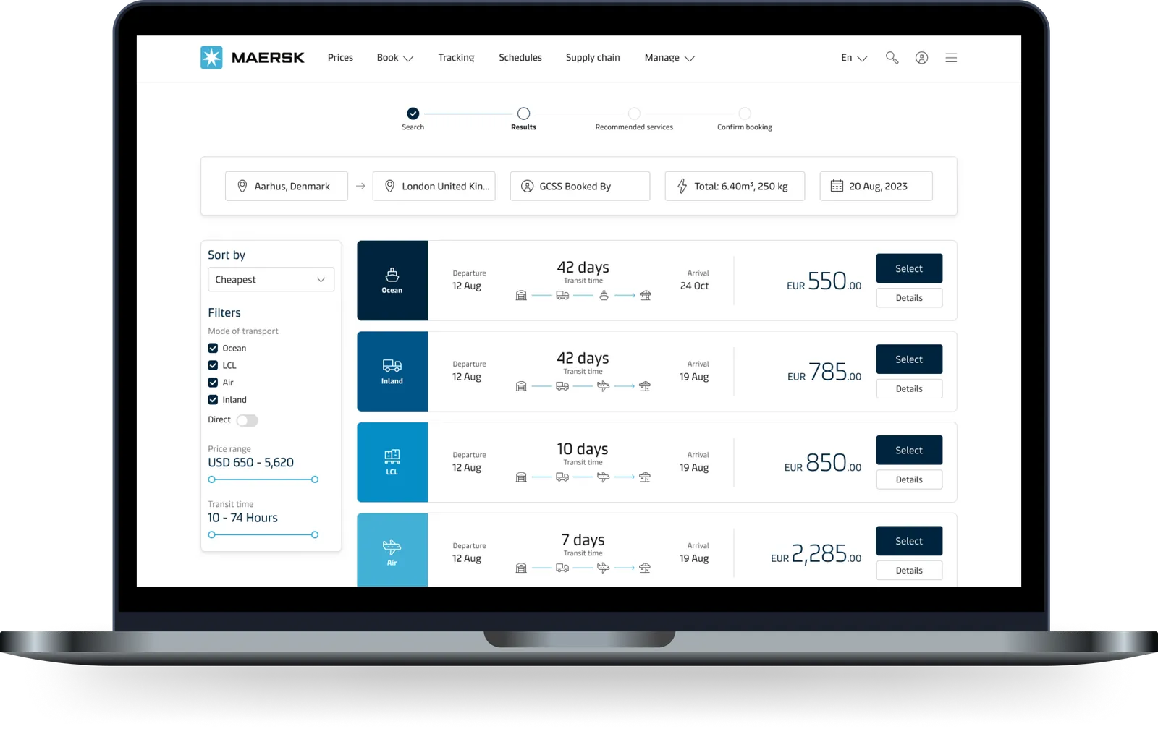Open the hamburger menu icon
1158x729 pixels.
coord(951,58)
